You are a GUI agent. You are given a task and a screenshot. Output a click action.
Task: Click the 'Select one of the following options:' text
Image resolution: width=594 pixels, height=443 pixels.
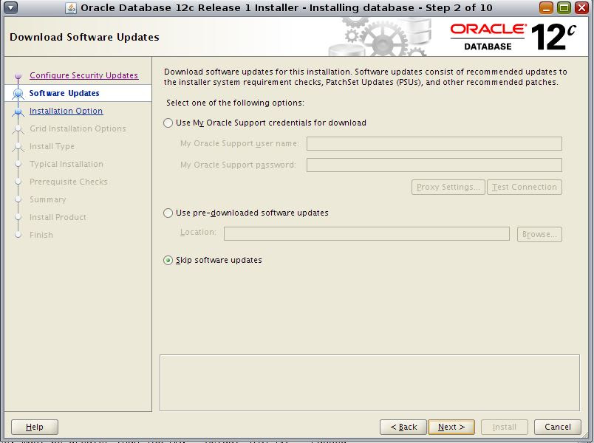(x=235, y=103)
